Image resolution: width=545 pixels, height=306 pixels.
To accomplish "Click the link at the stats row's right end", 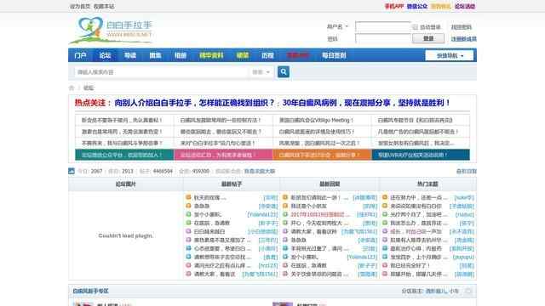I will click(x=466, y=171).
